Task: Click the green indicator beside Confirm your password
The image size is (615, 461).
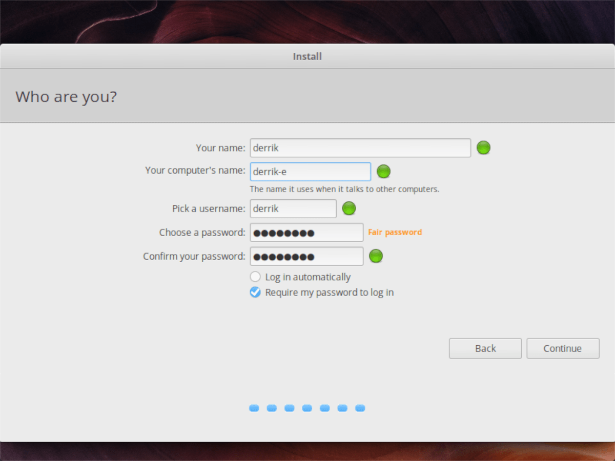Action: (x=376, y=256)
